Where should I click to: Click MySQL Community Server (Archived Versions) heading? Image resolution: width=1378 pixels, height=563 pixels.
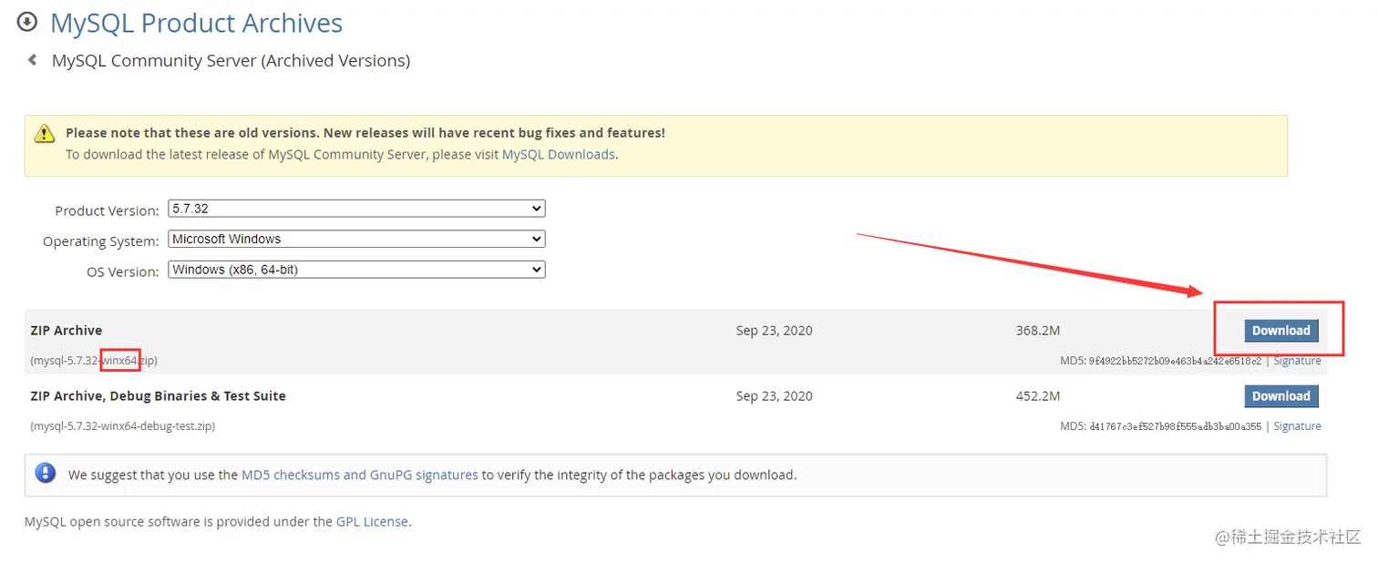point(231,61)
